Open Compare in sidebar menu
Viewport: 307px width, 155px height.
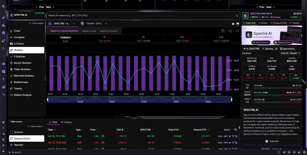(x=27, y=37)
